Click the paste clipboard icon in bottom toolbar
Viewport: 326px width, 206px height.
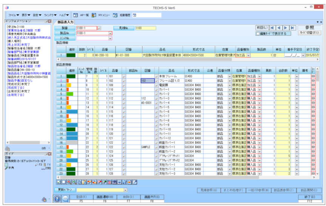84,182
